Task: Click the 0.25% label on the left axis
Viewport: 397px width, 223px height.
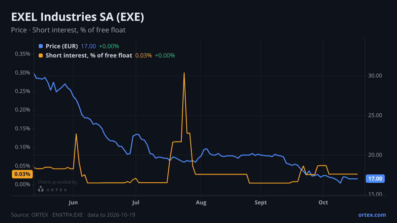Action: pyautogui.click(x=22, y=91)
